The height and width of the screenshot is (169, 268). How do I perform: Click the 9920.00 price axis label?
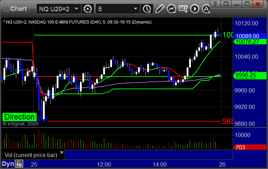(245, 107)
